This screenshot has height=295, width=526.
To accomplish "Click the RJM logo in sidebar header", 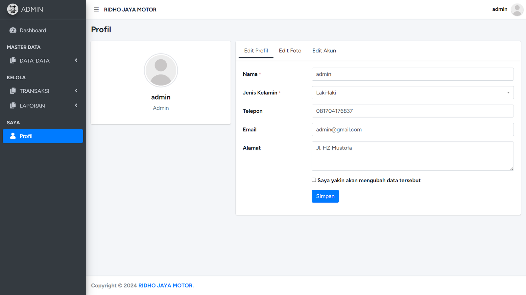I will (13, 9).
